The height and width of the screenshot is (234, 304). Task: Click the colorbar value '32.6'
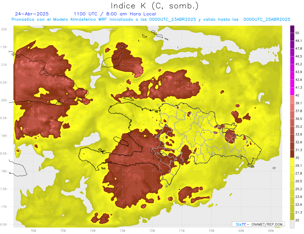(x=299, y=142)
